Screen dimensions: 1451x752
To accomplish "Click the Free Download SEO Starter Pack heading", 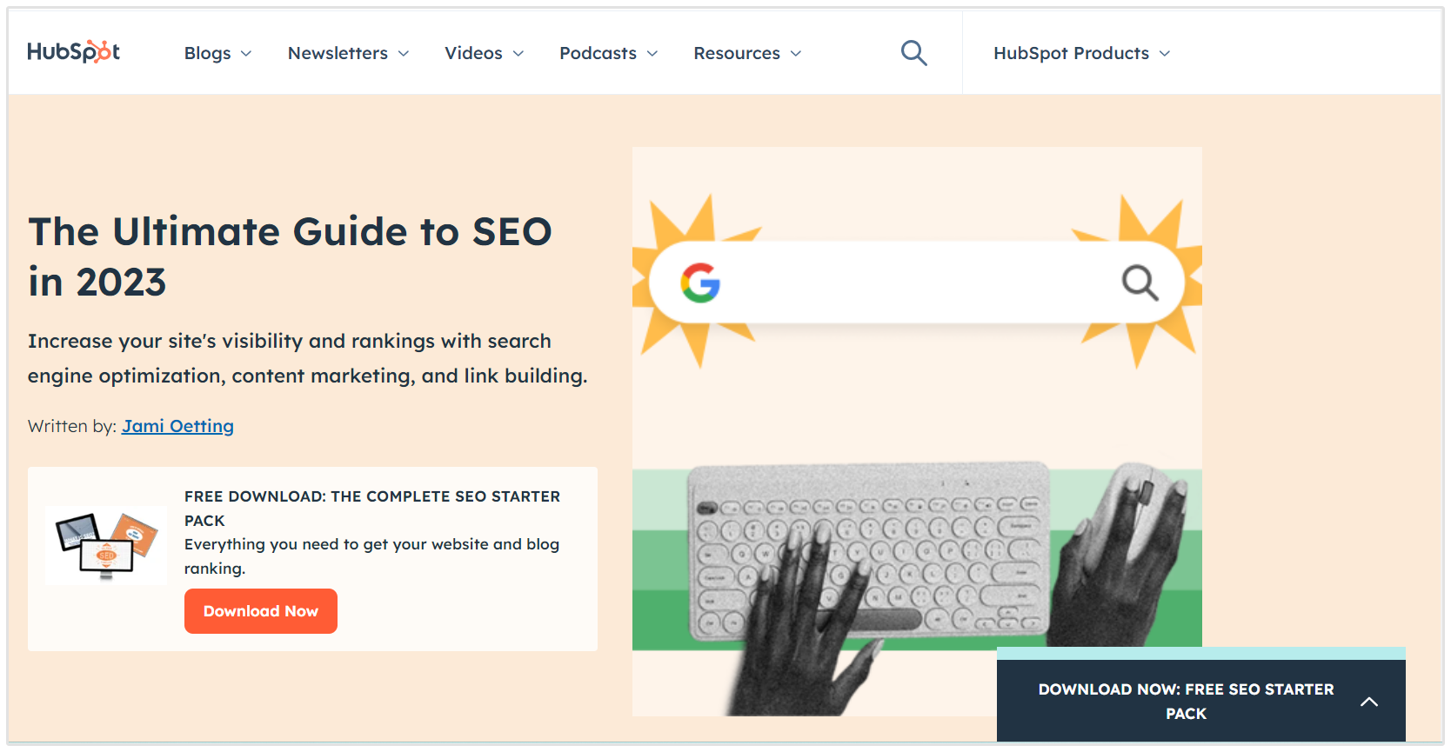I will point(371,508).
